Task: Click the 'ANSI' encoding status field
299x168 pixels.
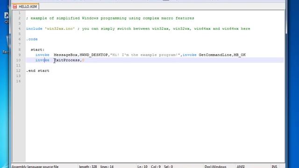Action: pos(241,167)
